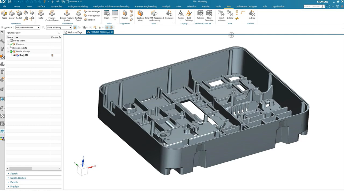Select the Rapid dimension tool
The width and height of the screenshot is (344, 191).
click(4, 15)
